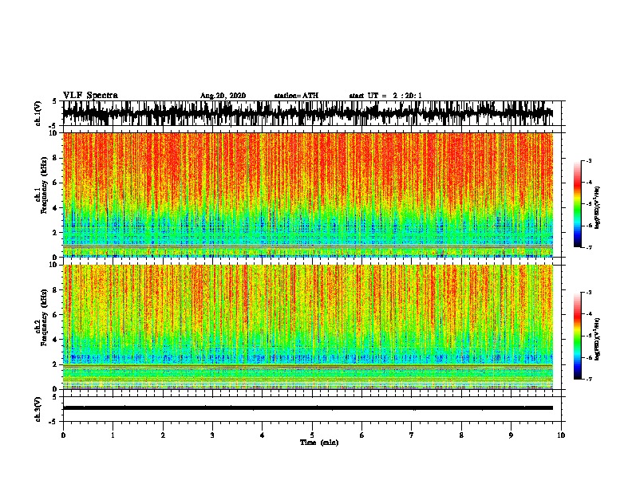Click the ch.2 spectrogram panel
The image size is (632, 488).
(x=308, y=327)
